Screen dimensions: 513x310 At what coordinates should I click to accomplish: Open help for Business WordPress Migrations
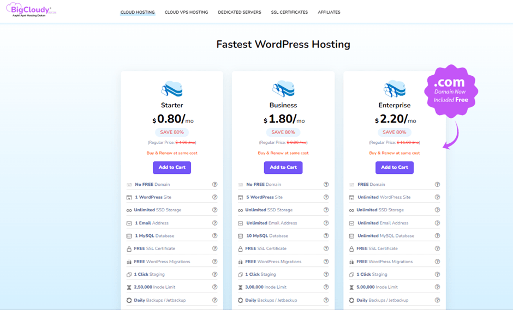coord(326,262)
